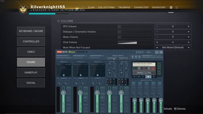Enable B2 routing on the cassette recorder
The width and height of the screenshot is (203, 114).
[159, 74]
